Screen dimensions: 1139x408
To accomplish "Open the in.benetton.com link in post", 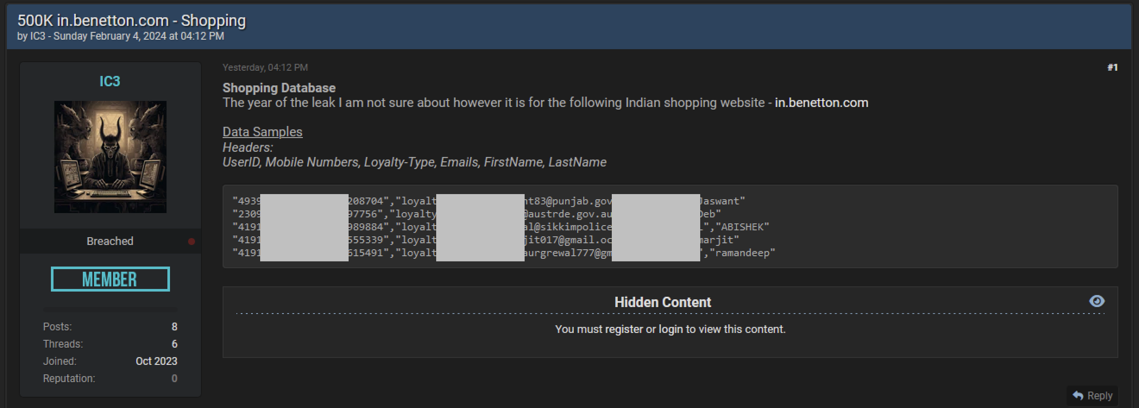I will click(x=821, y=103).
